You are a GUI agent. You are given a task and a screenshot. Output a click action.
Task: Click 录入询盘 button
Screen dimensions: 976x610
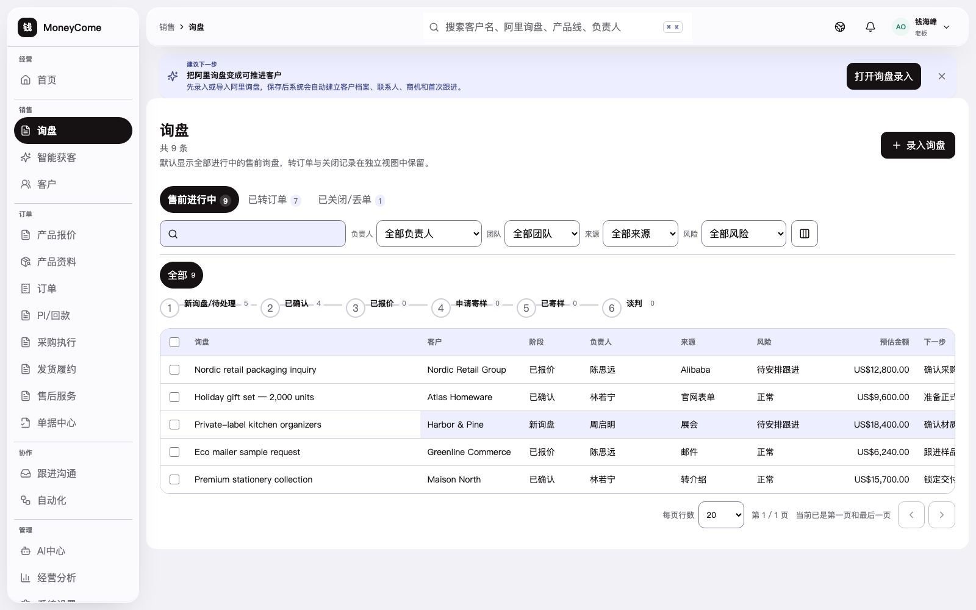(x=917, y=145)
